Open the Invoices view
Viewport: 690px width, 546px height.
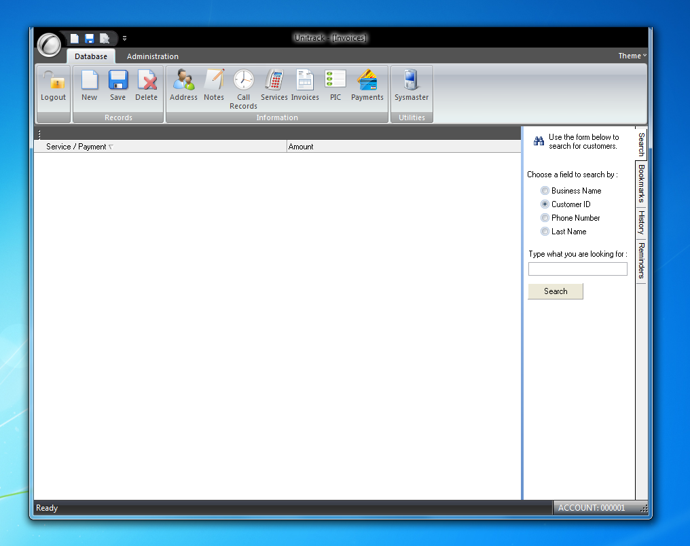(305, 86)
